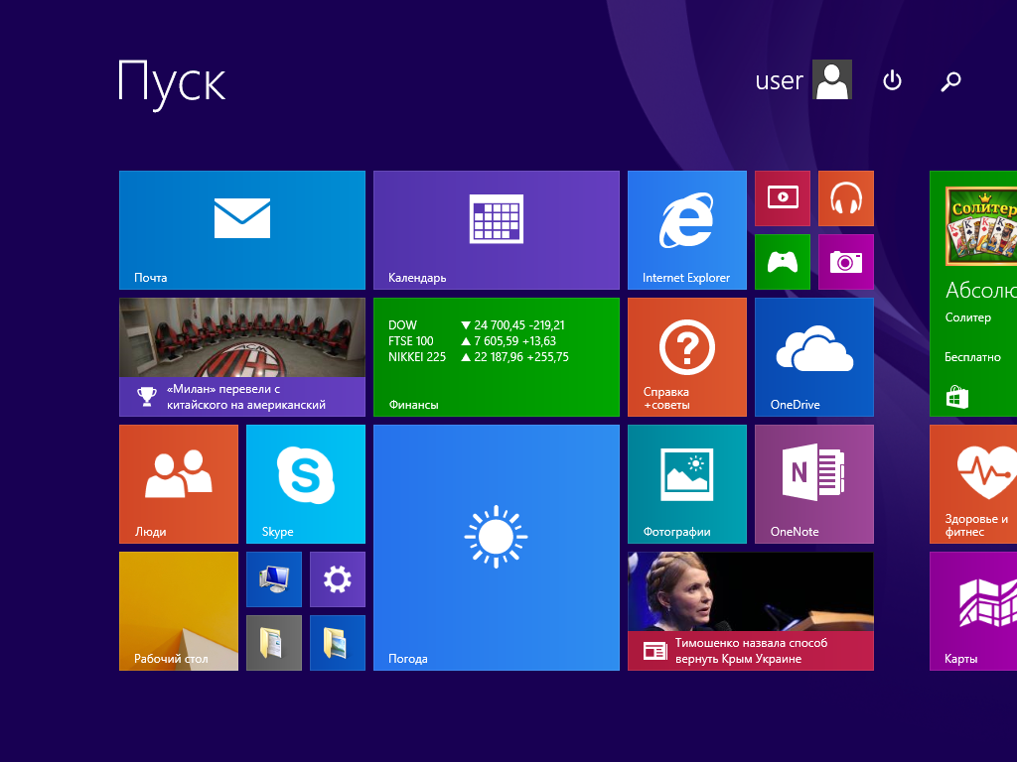Click the search magnifier button

[x=950, y=81]
